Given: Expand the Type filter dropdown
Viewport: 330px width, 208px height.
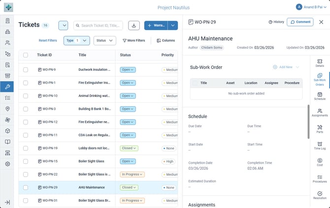Looking at the screenshot, I should pos(77,40).
